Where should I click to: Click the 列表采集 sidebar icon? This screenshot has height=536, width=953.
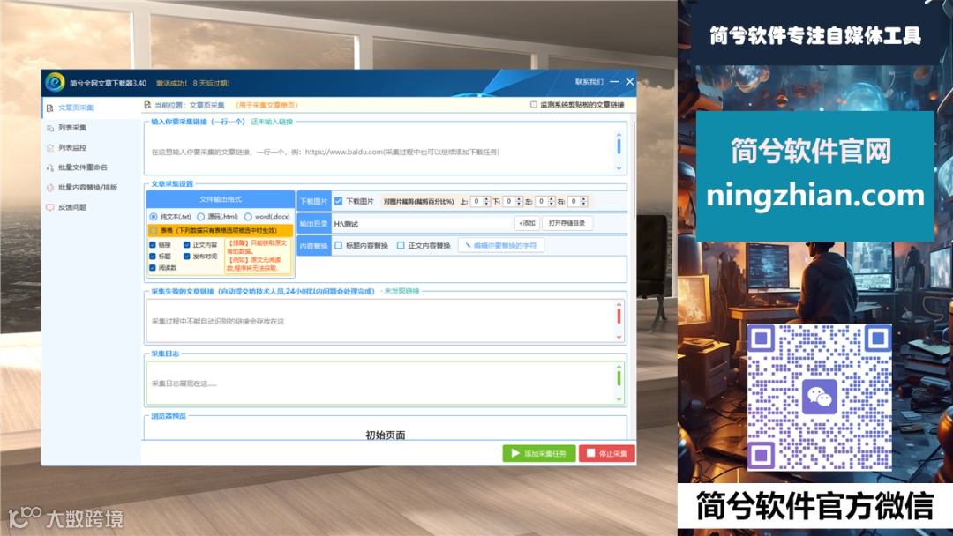click(49, 128)
